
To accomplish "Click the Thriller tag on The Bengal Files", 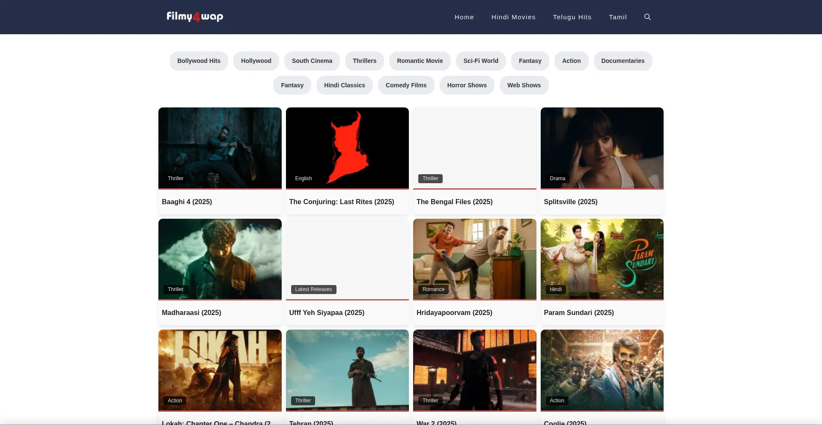I will point(430,178).
